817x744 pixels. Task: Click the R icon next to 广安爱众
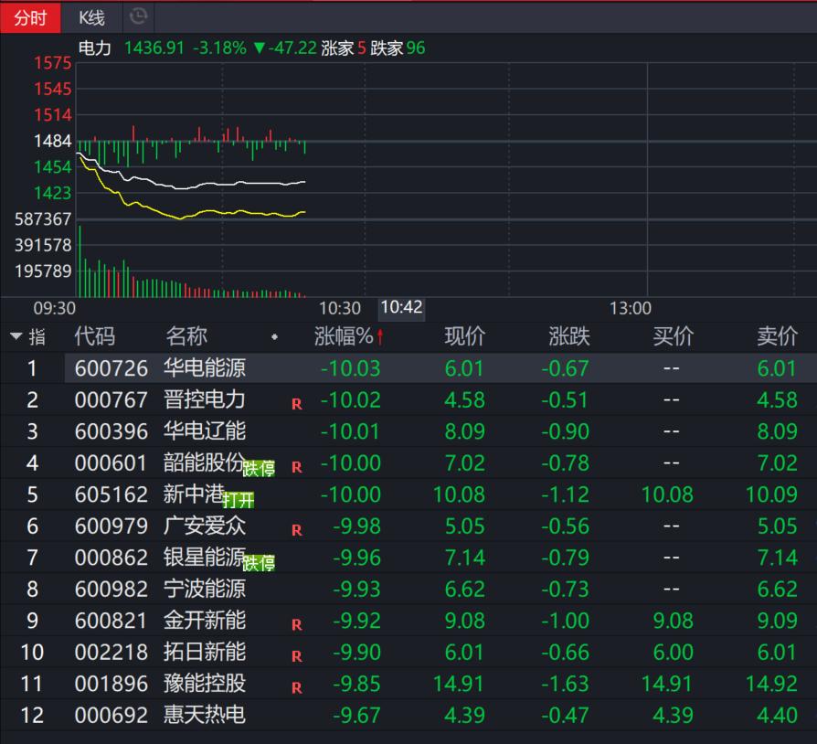click(x=296, y=530)
